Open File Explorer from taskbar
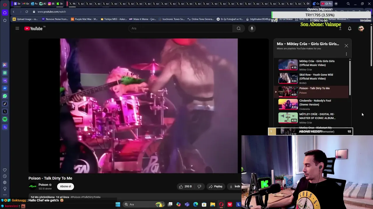The width and height of the screenshot is (373, 209). [213, 204]
